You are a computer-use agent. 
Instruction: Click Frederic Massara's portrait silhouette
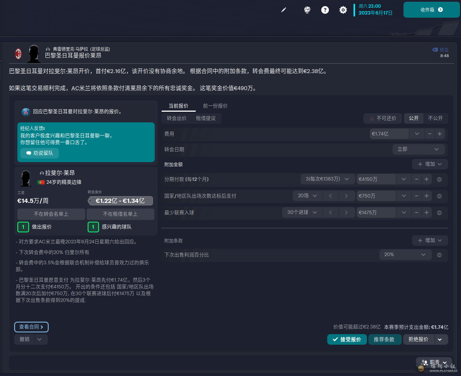coord(34,54)
